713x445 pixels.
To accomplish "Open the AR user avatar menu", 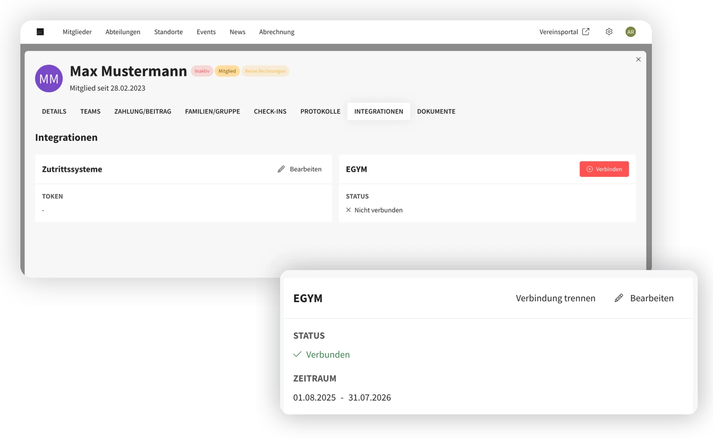I will pos(630,32).
